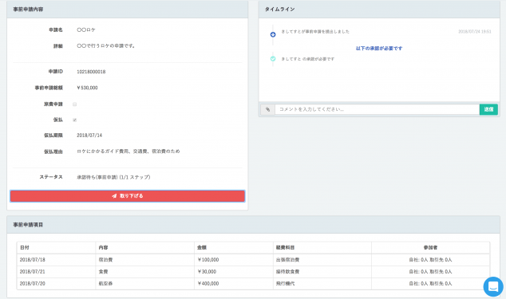Click the application ID 10218000018
This screenshot has width=506, height=299.
pyautogui.click(x=91, y=72)
